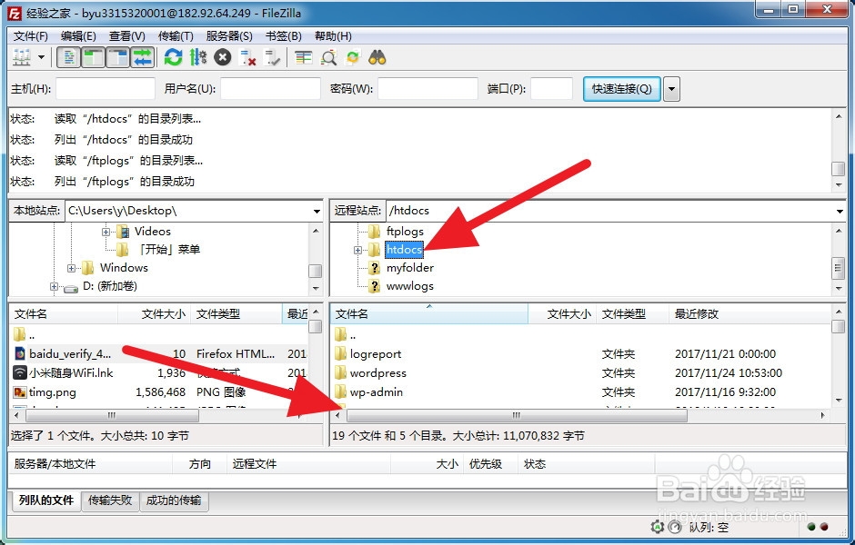Click status bar speed limit gauge icon

[x=675, y=527]
